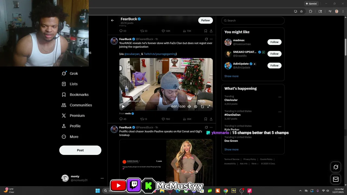The image size is (347, 195).
Task: Click the Search field on X
Action: (x=253, y=21)
